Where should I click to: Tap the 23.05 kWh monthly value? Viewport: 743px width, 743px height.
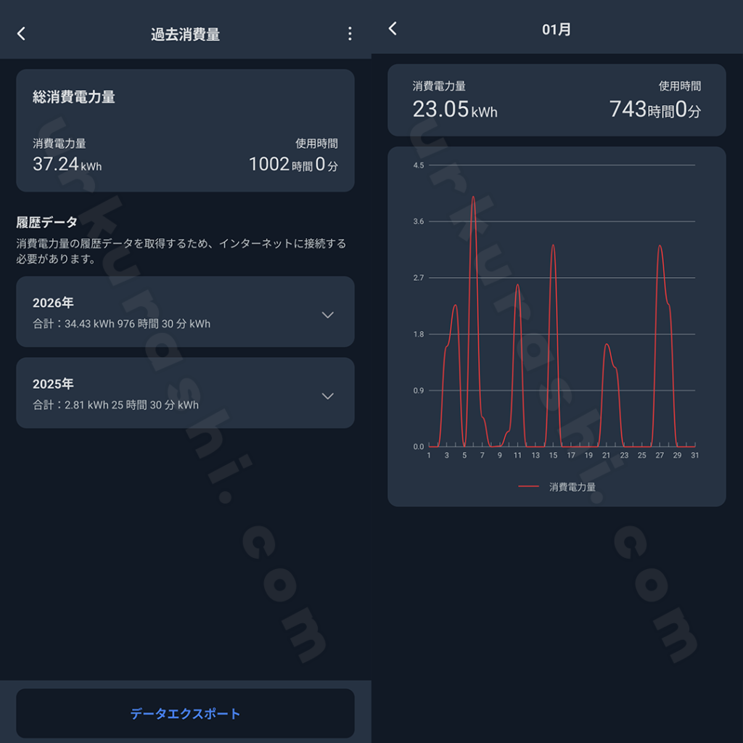tap(455, 110)
